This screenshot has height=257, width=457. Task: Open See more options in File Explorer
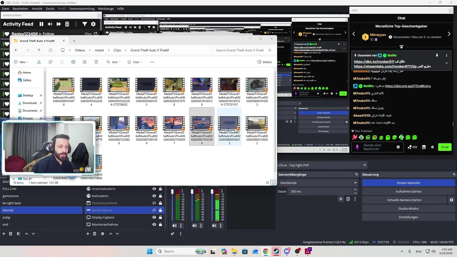pos(152,62)
